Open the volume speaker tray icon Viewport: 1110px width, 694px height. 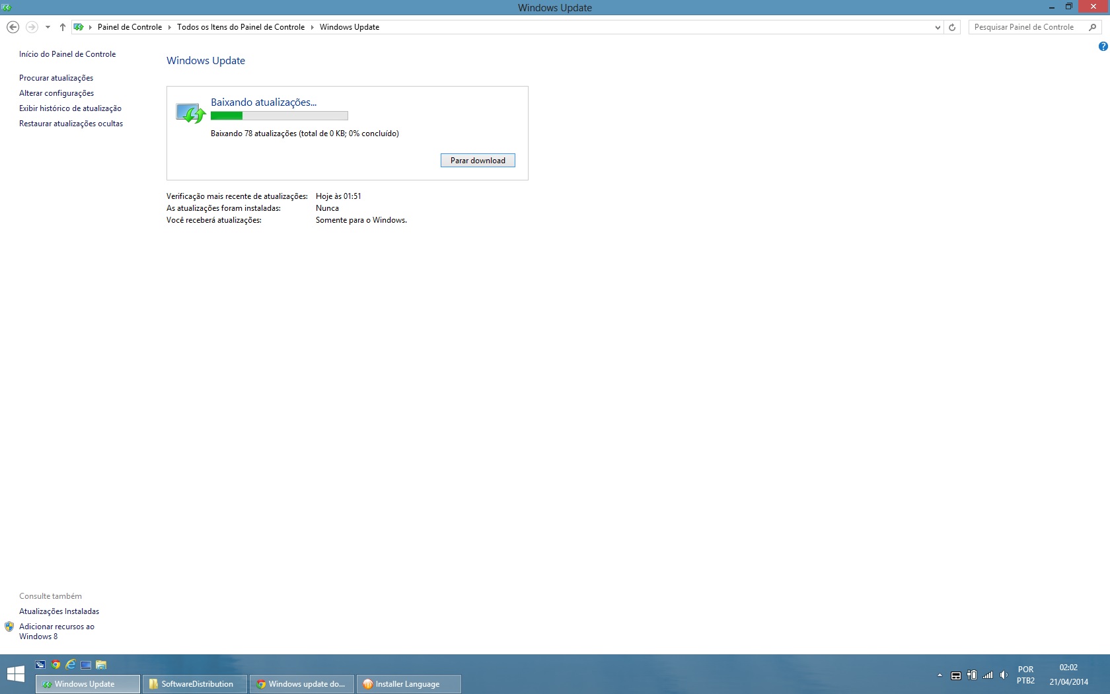(x=1004, y=675)
